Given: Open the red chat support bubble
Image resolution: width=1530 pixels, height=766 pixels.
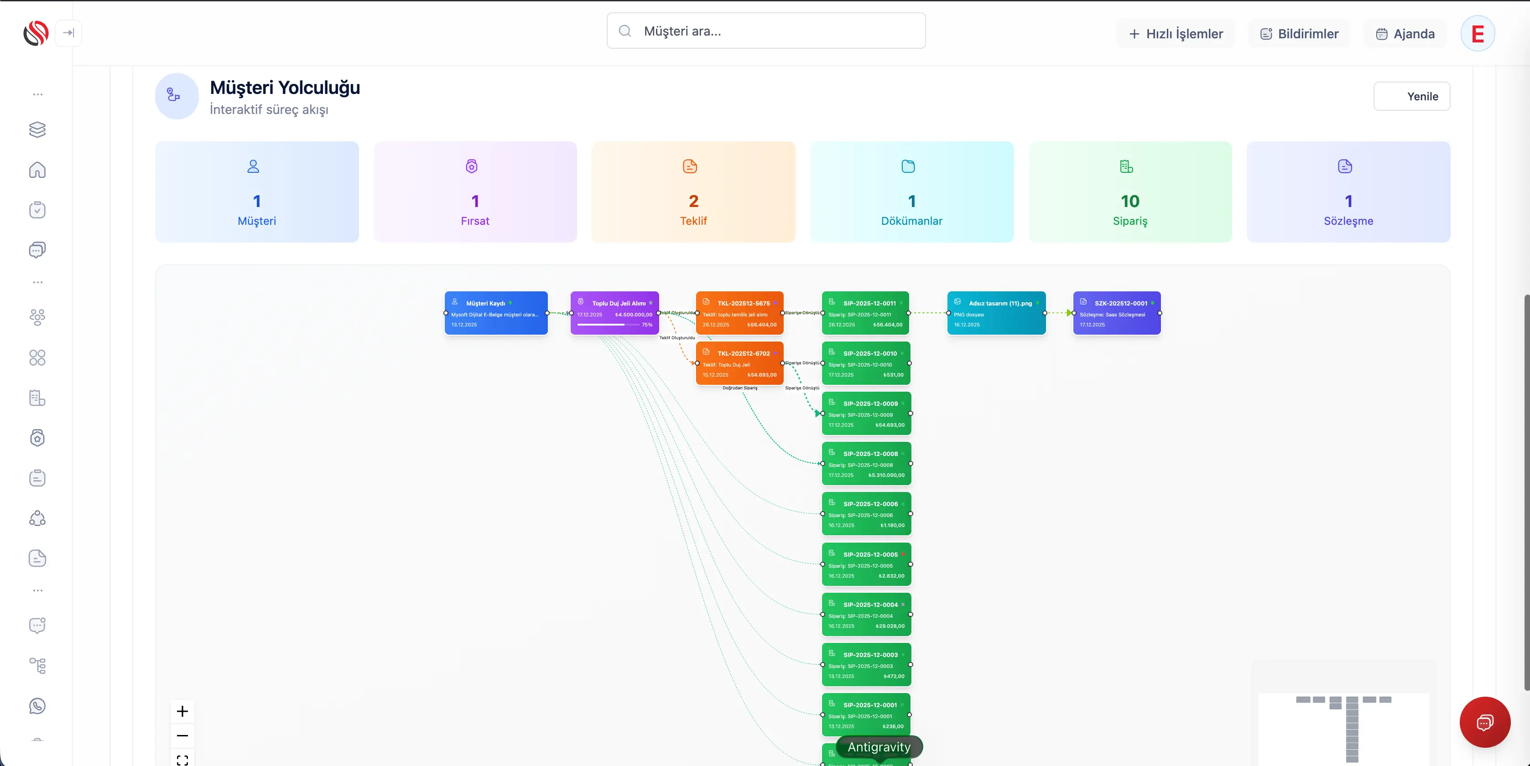Looking at the screenshot, I should (1484, 722).
